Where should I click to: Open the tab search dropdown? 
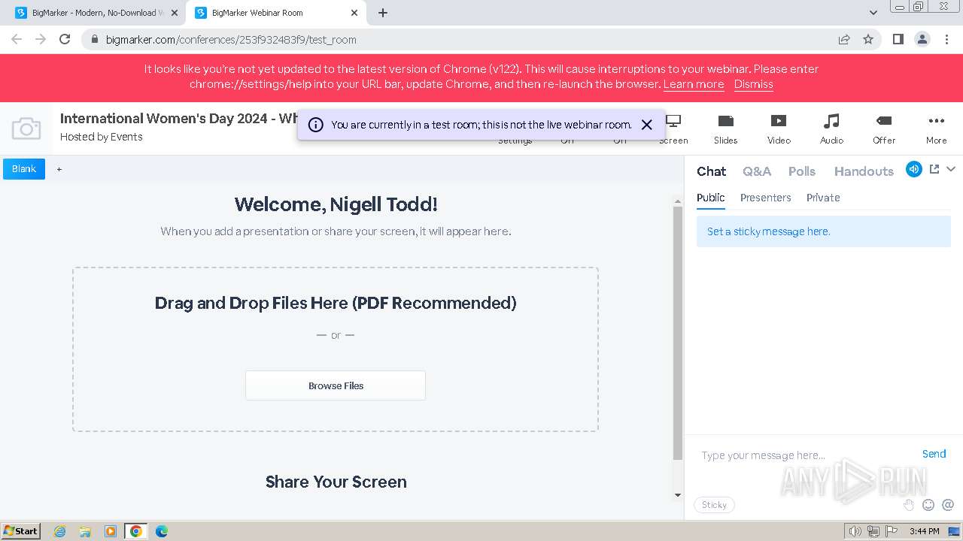coord(873,13)
